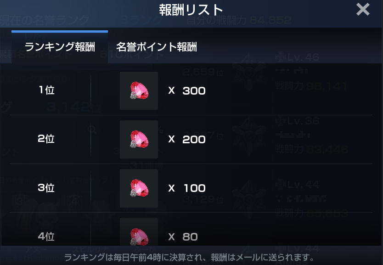Tap the red gem icon for 2位
The image size is (383, 265).
[x=139, y=139]
